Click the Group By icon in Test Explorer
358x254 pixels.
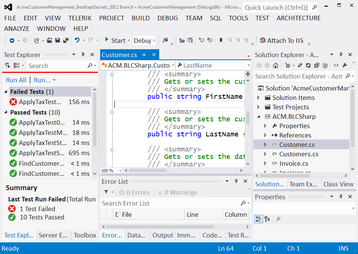pyautogui.click(x=17, y=66)
